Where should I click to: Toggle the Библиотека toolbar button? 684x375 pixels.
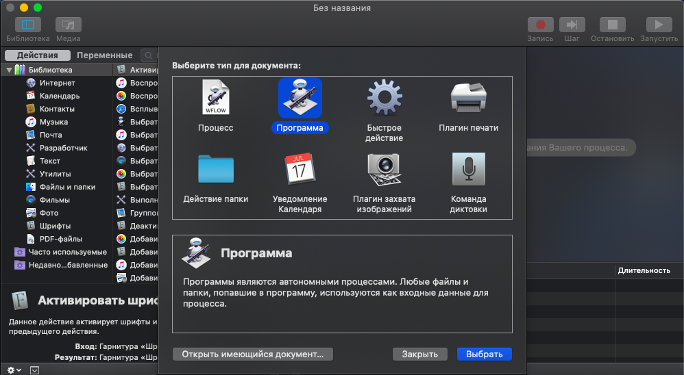[x=28, y=25]
